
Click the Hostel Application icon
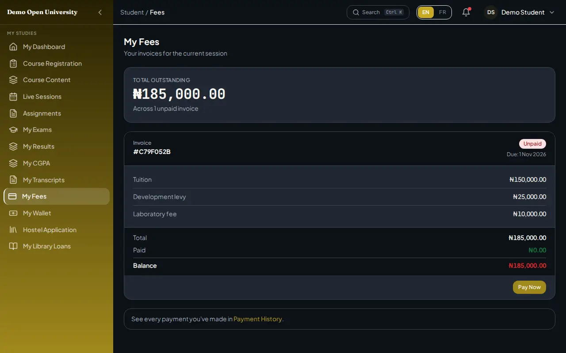pos(13,230)
